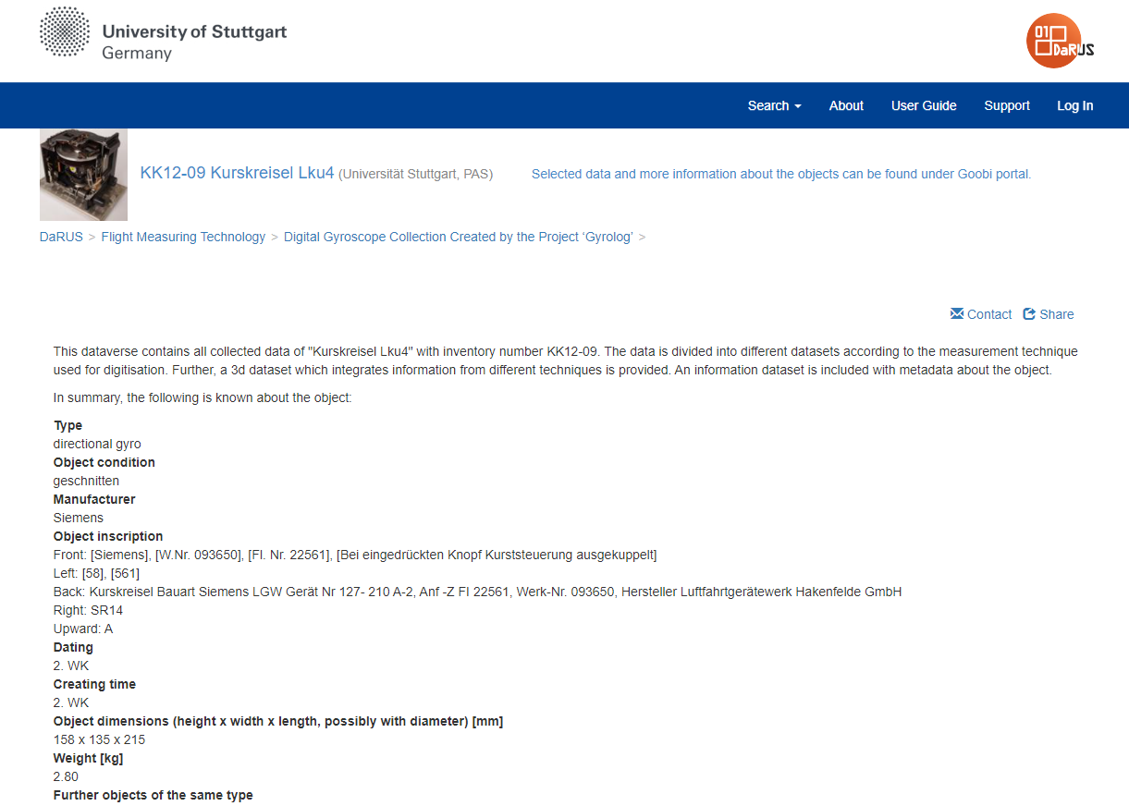Click the Share arrow icon
Screen dimensions: 1129x806
point(1029,314)
